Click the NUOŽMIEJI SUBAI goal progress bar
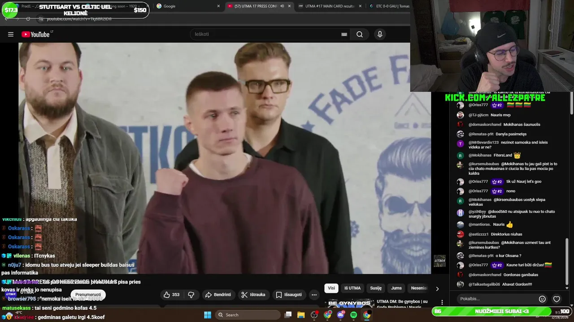 (501, 311)
